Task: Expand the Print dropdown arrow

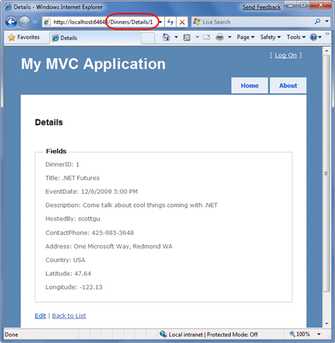Action: 230,37
